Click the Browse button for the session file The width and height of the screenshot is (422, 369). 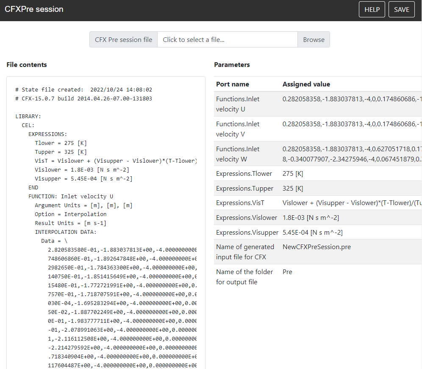point(314,39)
